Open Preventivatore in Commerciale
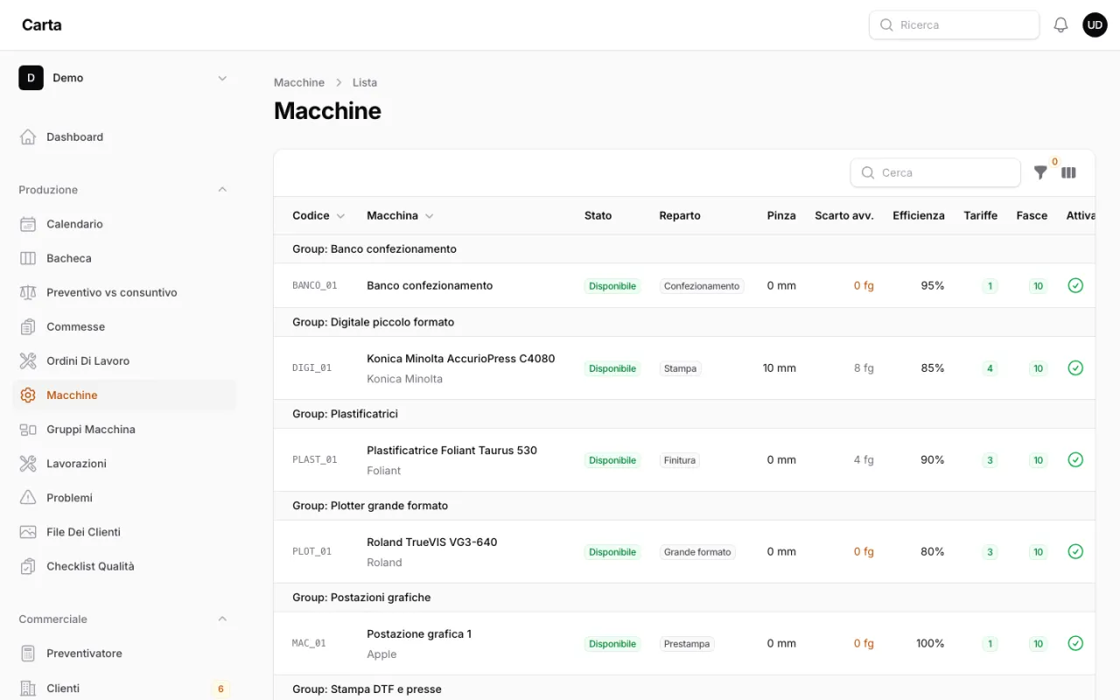1120x700 pixels. 124,654
